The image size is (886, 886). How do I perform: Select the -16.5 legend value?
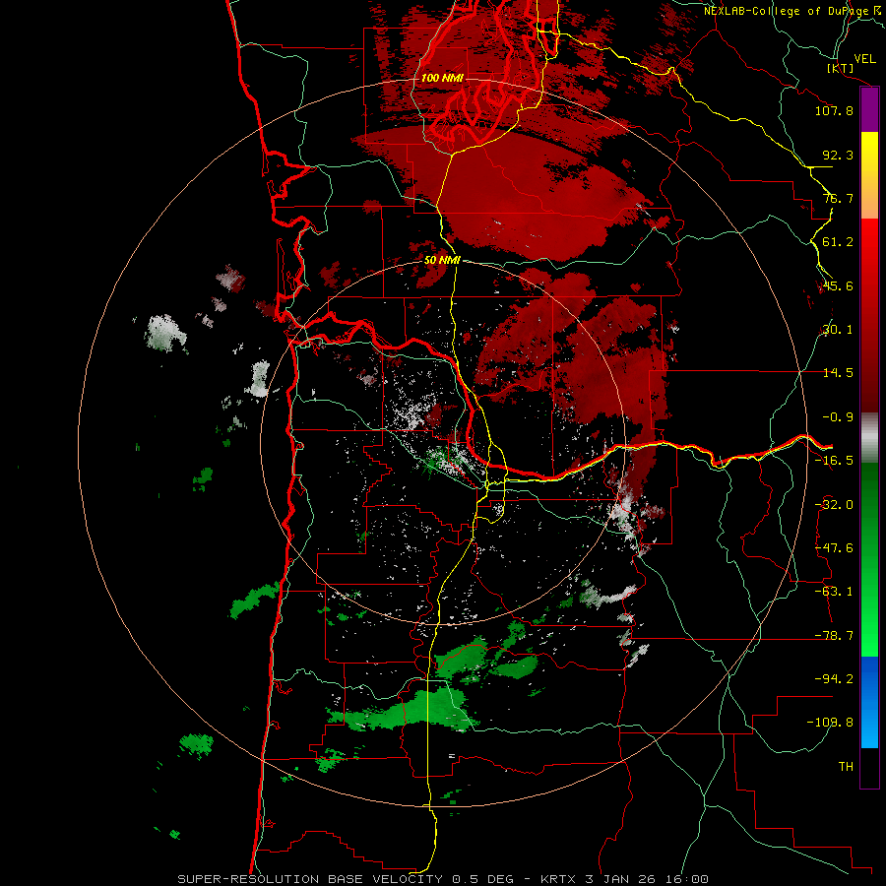tap(834, 461)
